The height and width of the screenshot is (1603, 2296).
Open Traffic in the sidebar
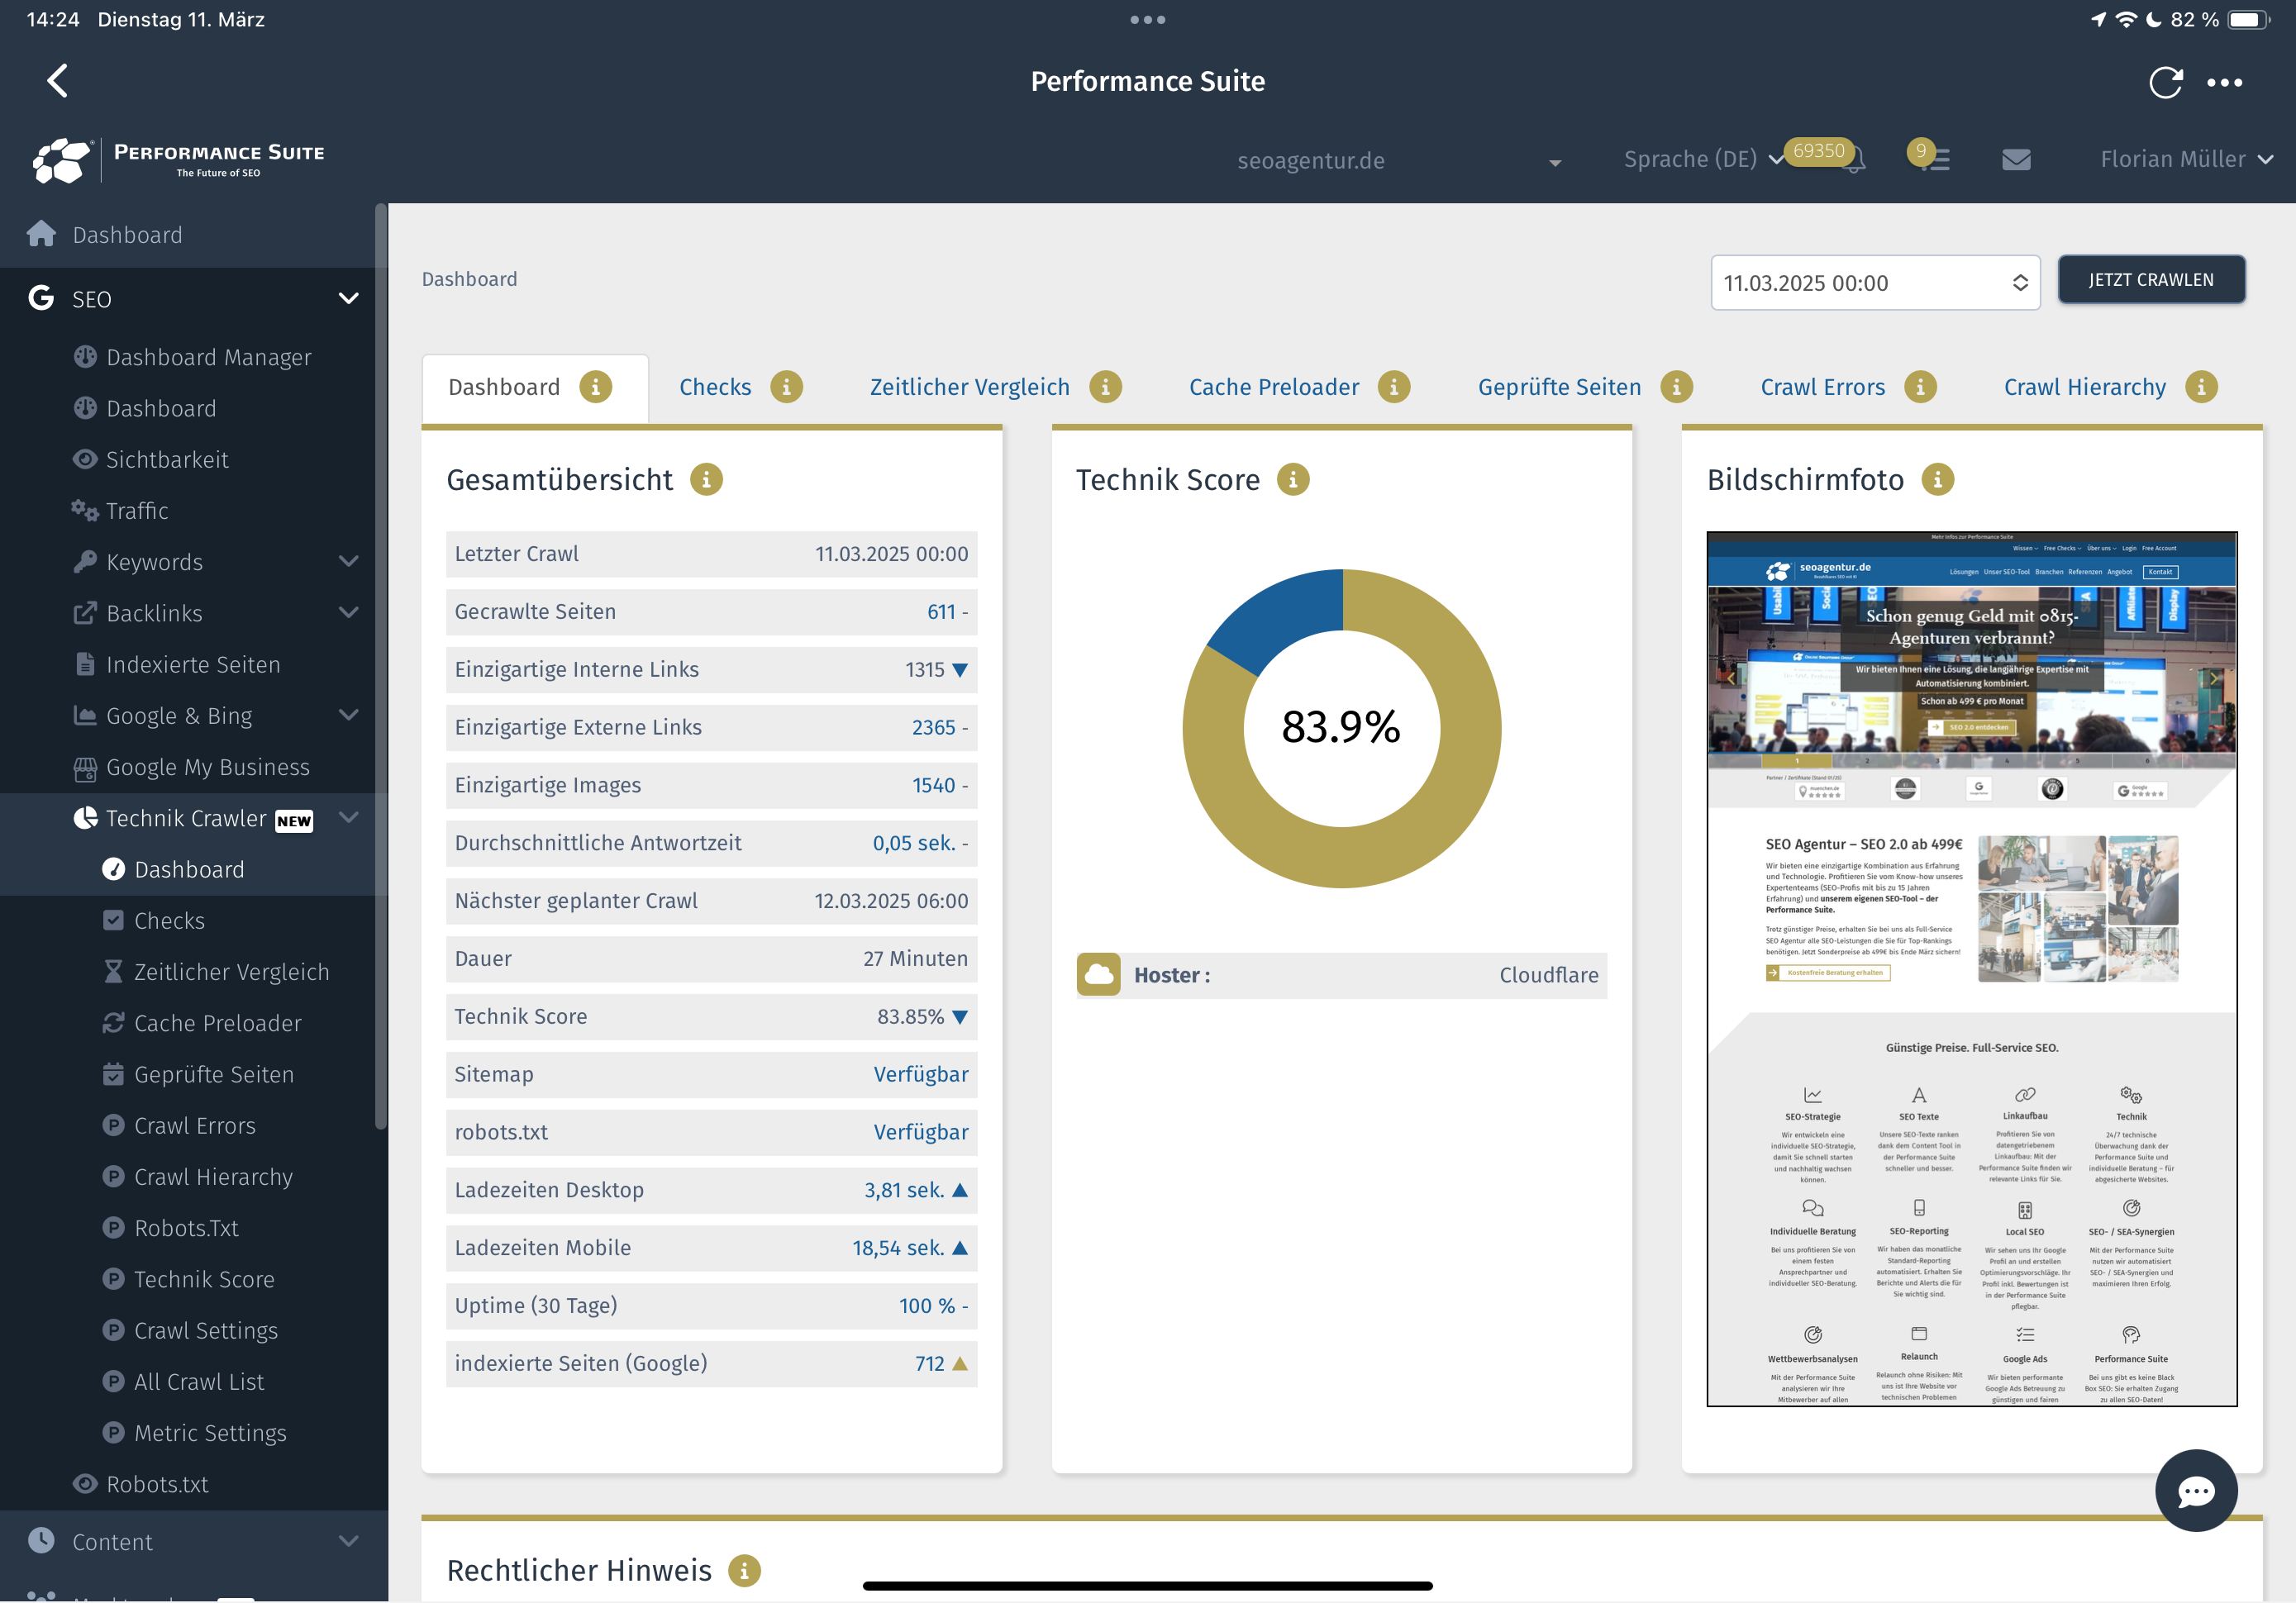[x=137, y=511]
